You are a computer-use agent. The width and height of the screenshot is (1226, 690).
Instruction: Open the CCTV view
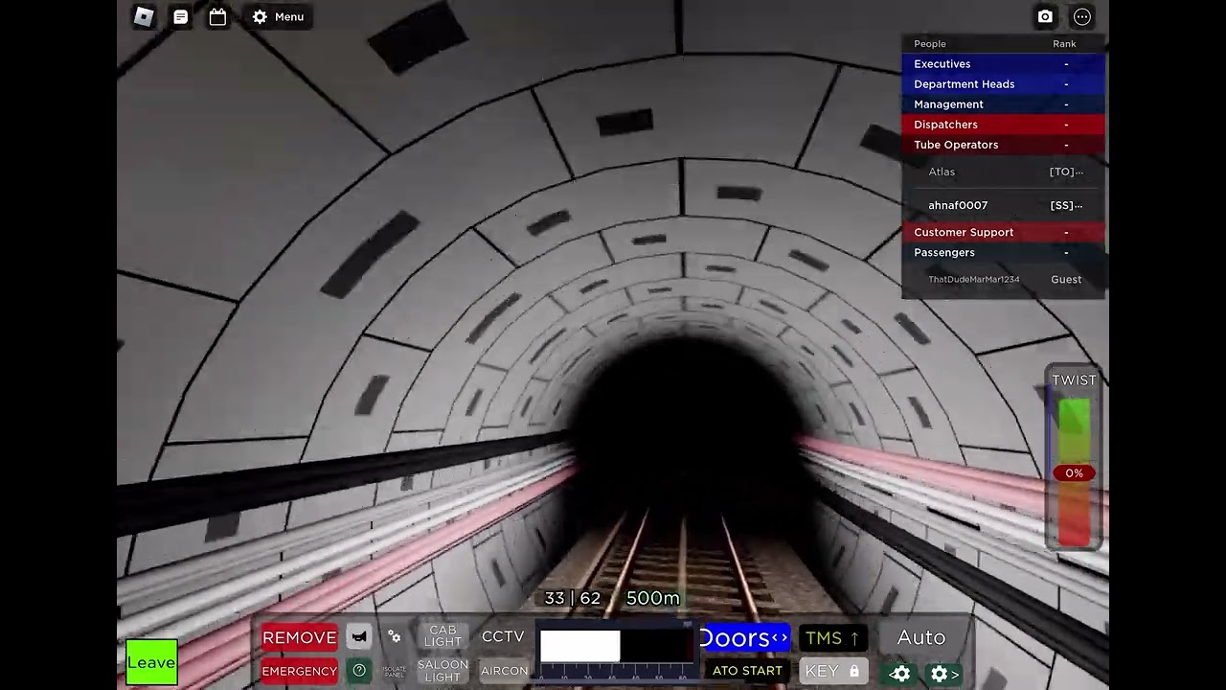(x=503, y=637)
